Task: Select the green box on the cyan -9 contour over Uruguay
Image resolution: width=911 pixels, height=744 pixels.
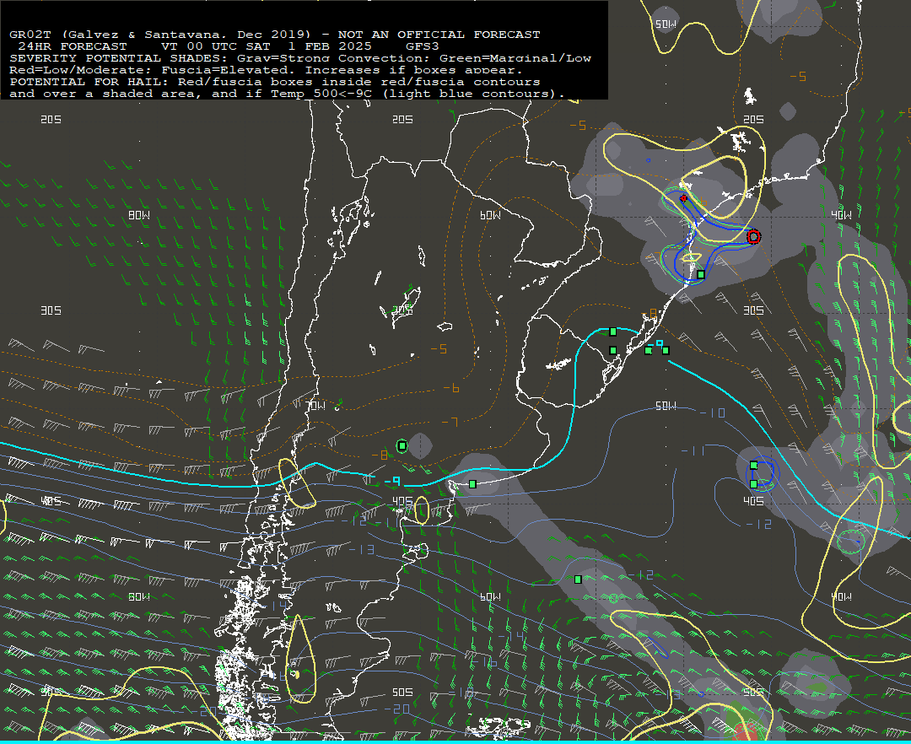Action: pyautogui.click(x=612, y=332)
